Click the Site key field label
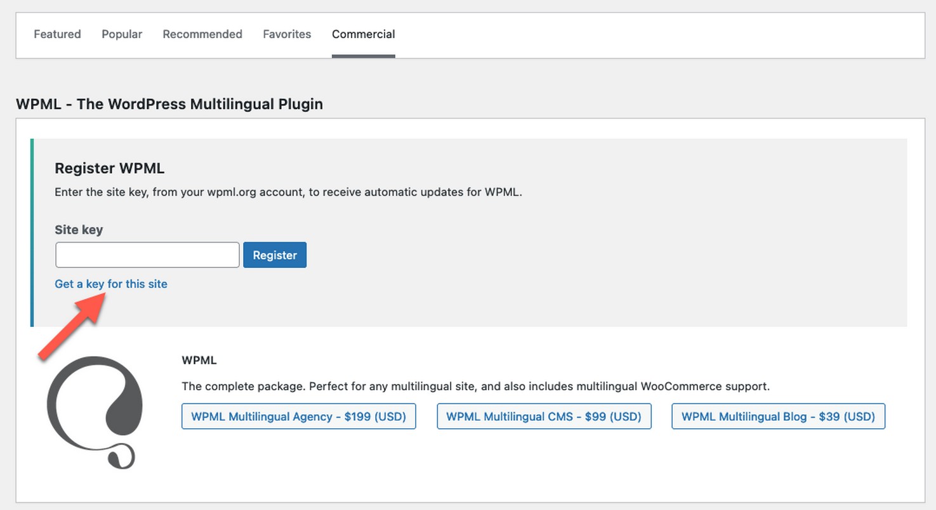 (x=79, y=230)
